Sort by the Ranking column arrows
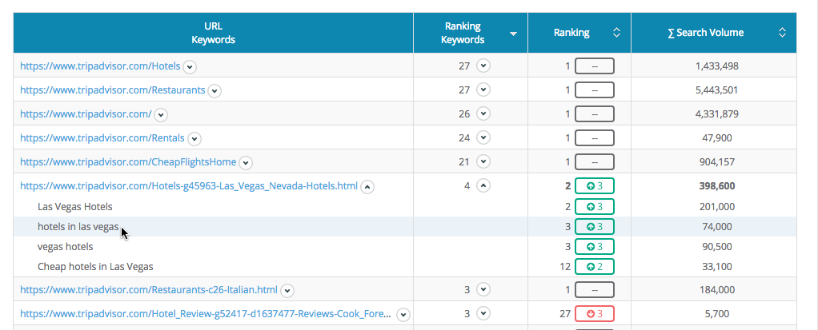818x330 pixels. pos(616,33)
